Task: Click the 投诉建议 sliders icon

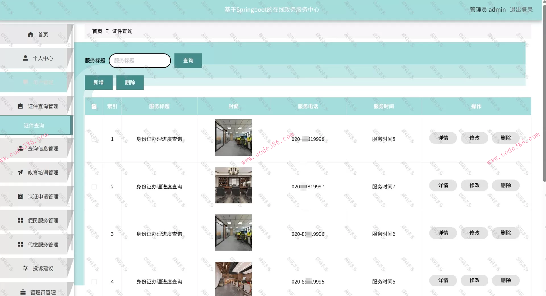Action: pyautogui.click(x=25, y=268)
